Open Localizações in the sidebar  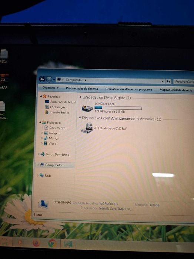(58, 107)
